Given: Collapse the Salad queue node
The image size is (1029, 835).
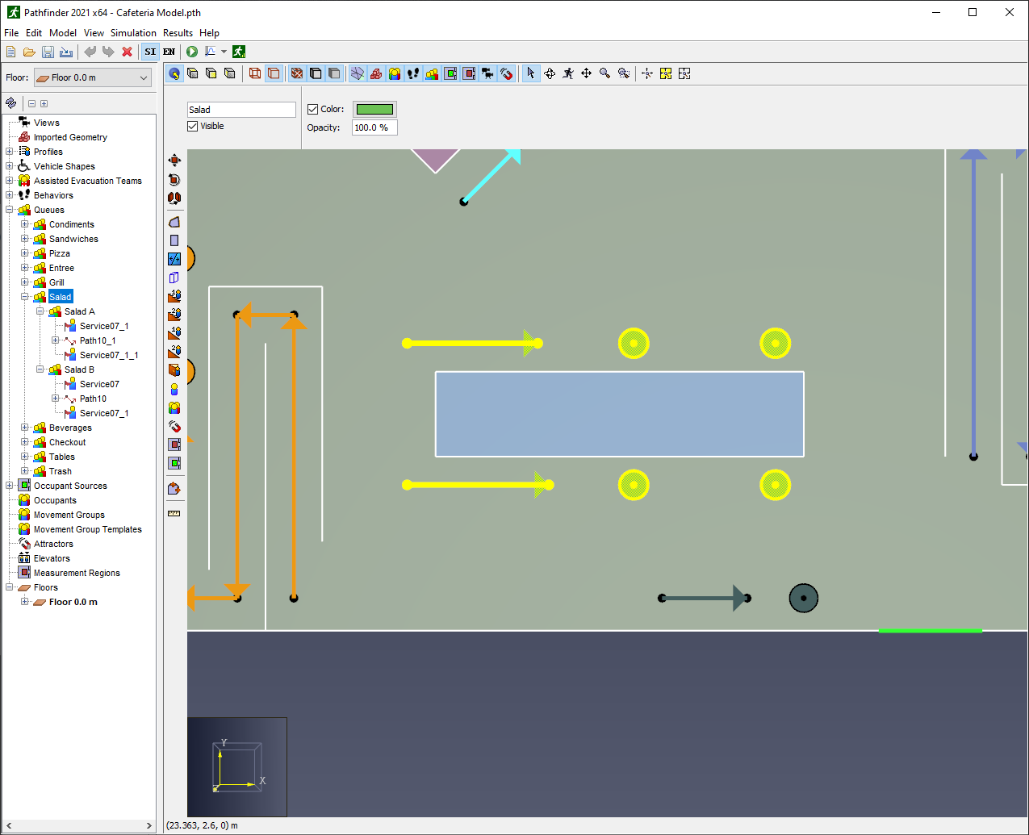Looking at the screenshot, I should [25, 297].
